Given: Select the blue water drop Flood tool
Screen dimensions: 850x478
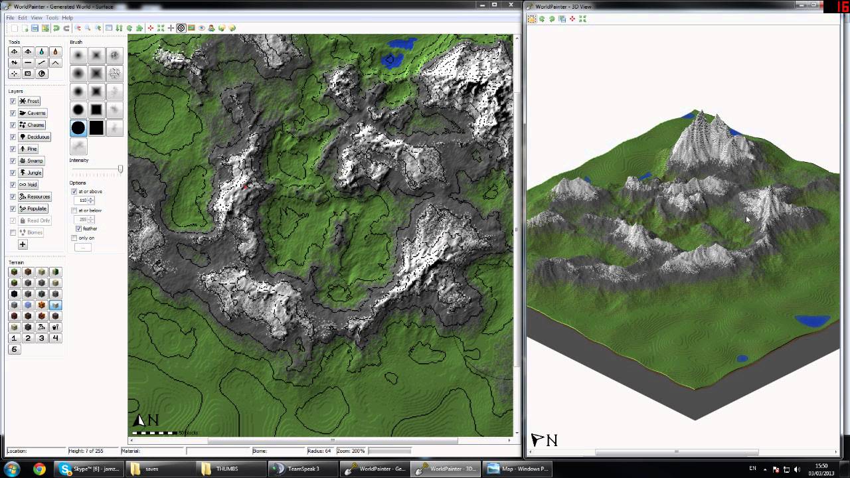Looking at the screenshot, I should 41,51.
